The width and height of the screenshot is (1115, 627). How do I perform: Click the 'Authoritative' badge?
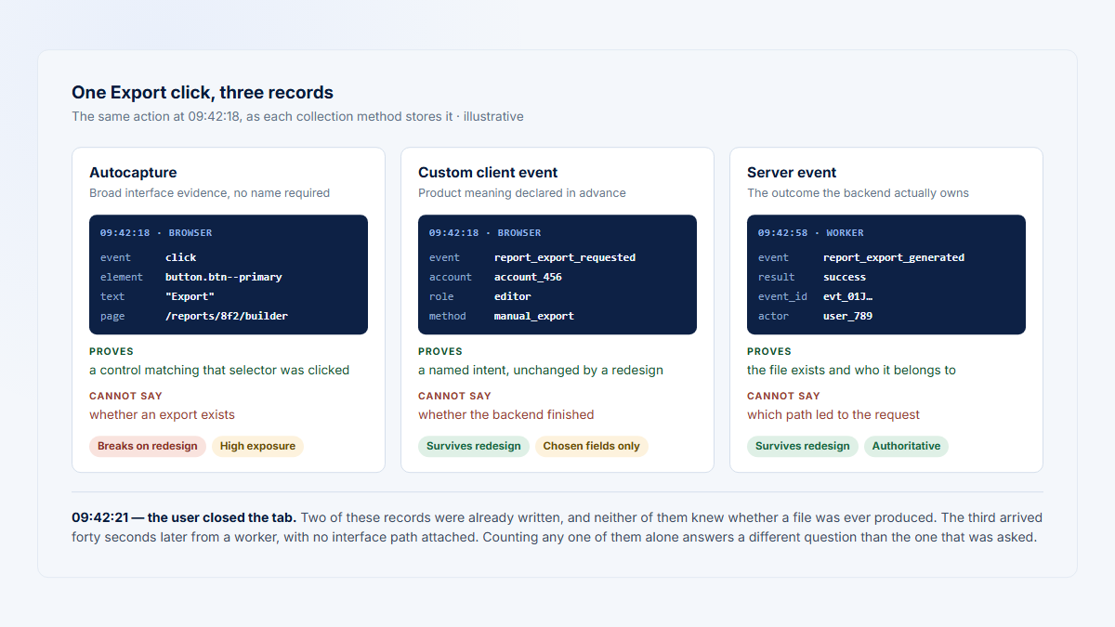[x=906, y=446]
